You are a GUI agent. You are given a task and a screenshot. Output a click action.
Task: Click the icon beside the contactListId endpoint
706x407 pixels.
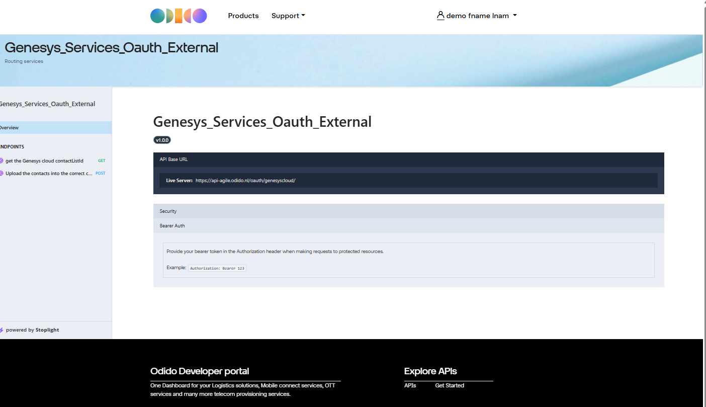[2, 161]
